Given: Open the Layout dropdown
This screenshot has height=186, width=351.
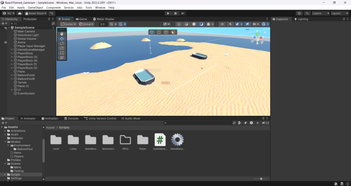Looking at the screenshot, I should (x=340, y=13).
